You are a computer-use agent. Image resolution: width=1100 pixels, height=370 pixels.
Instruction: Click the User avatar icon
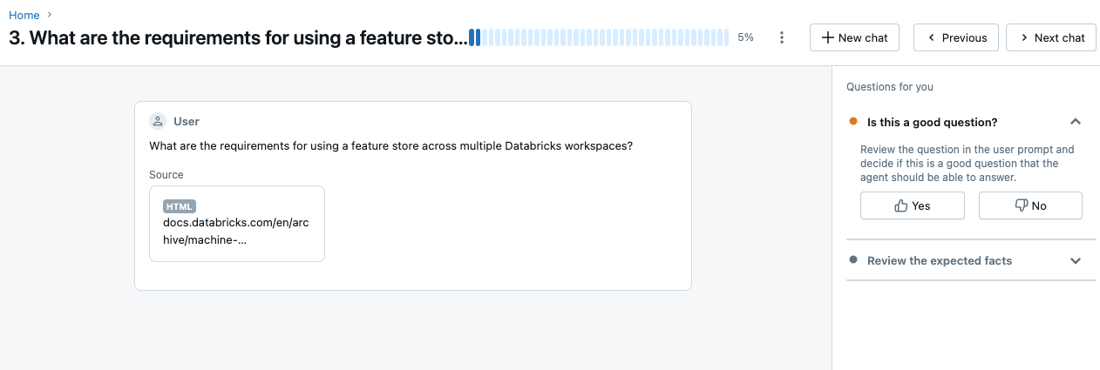pos(158,121)
